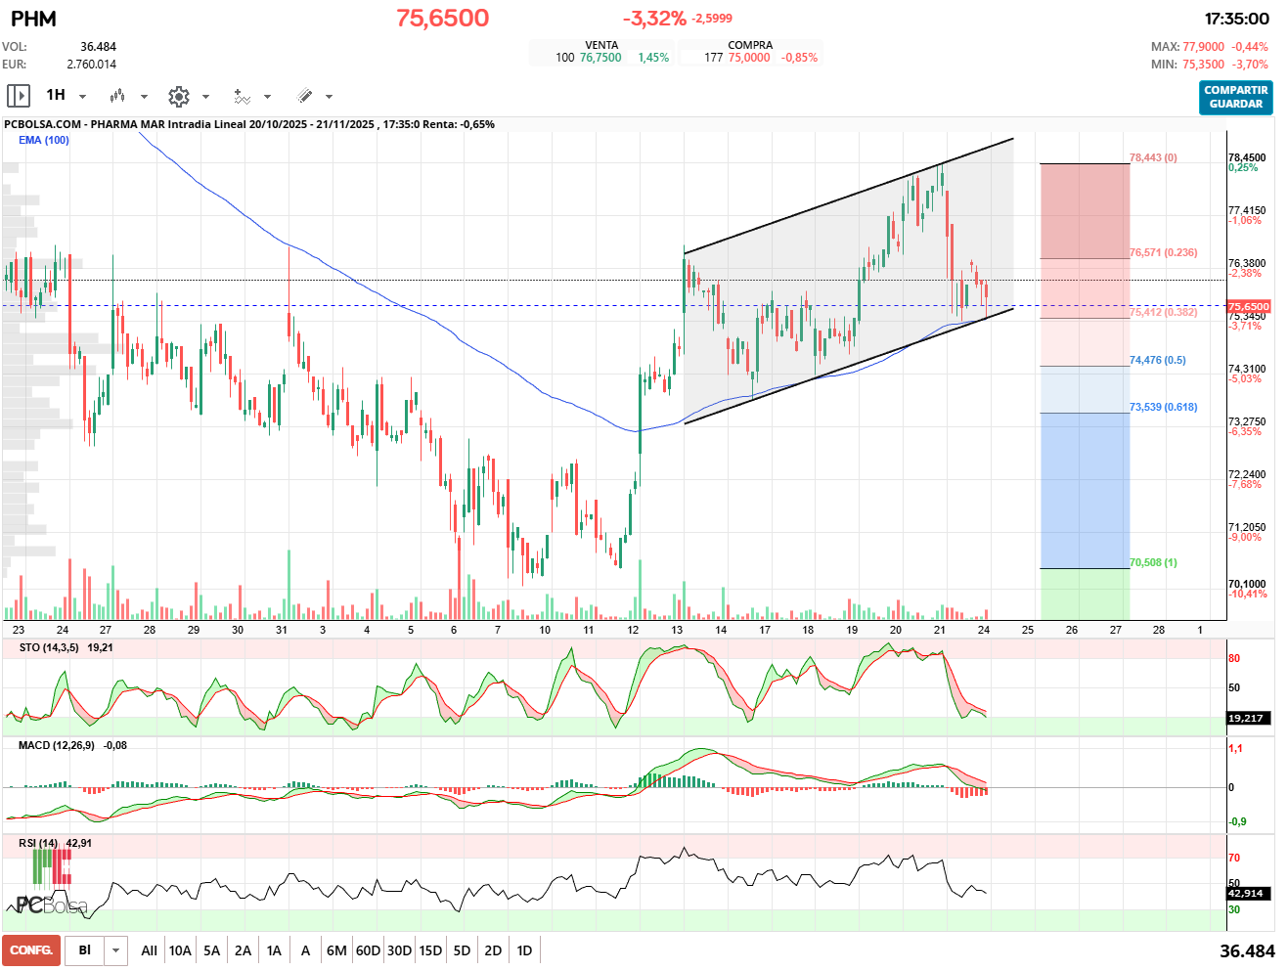Switch to the 1D time range

click(524, 950)
